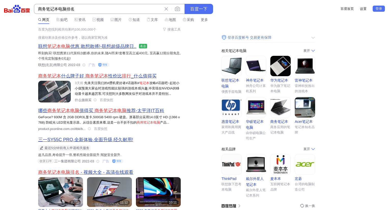Open the HP logo for 惠普笔记本
391x210 pixels.
[232, 107]
